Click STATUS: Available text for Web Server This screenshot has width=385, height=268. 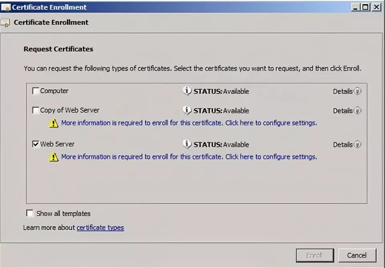[x=221, y=145]
